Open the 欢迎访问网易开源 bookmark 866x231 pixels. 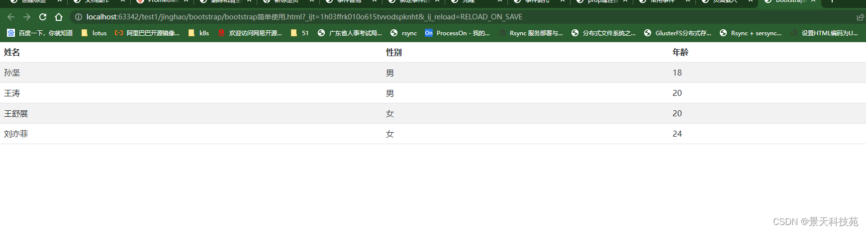point(250,33)
